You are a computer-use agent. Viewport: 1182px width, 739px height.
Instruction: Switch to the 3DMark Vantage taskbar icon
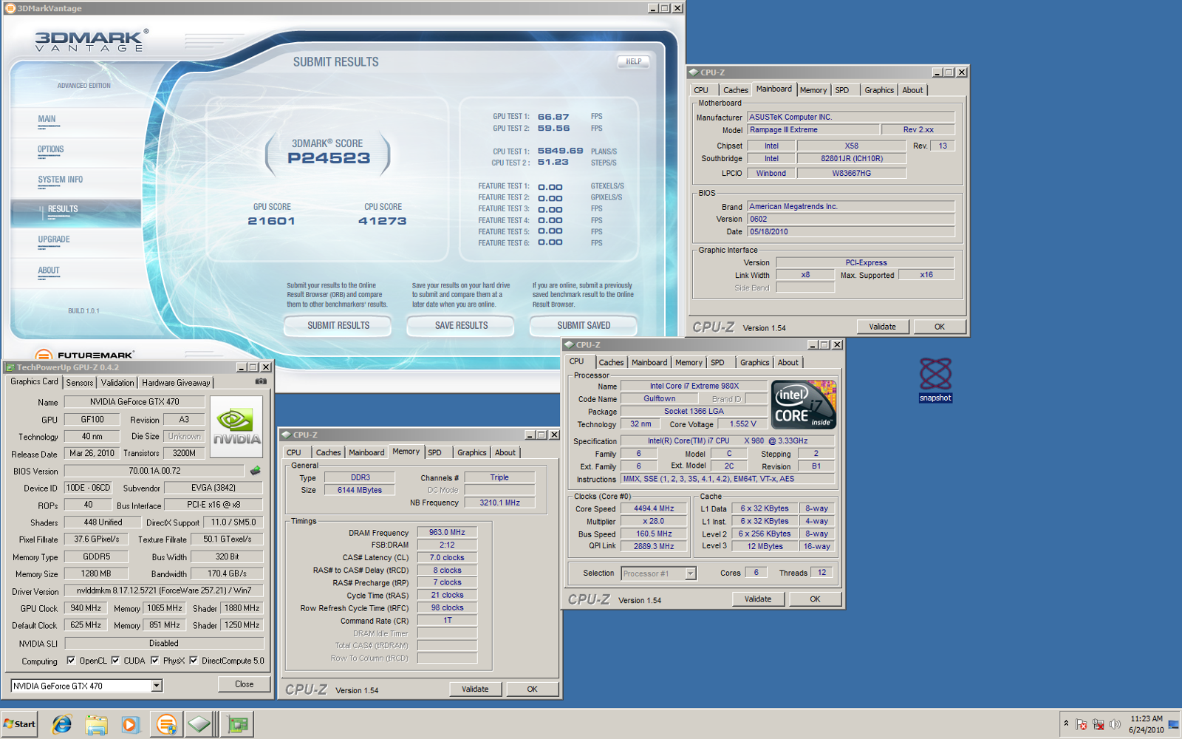pyautogui.click(x=167, y=724)
